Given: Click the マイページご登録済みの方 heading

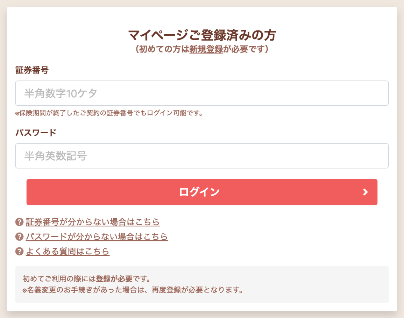Looking at the screenshot, I should click(202, 35).
